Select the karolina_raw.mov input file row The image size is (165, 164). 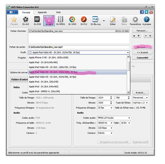pos(79,31)
